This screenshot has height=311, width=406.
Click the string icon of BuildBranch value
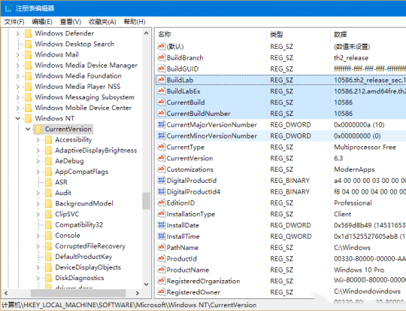click(x=161, y=57)
